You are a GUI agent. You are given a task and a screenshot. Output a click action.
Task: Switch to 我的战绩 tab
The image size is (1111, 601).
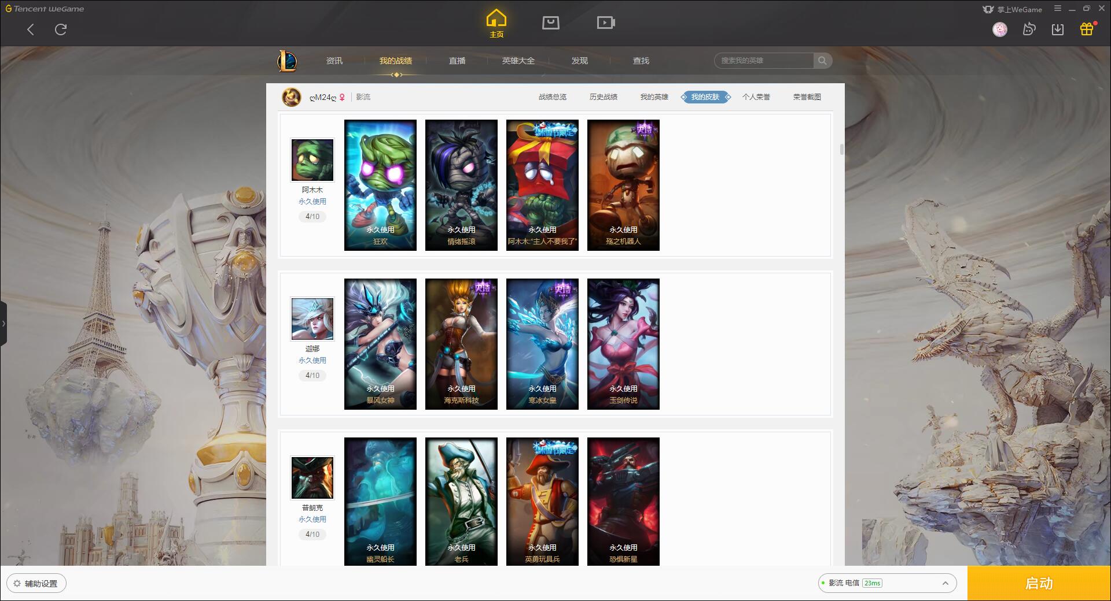click(x=396, y=61)
